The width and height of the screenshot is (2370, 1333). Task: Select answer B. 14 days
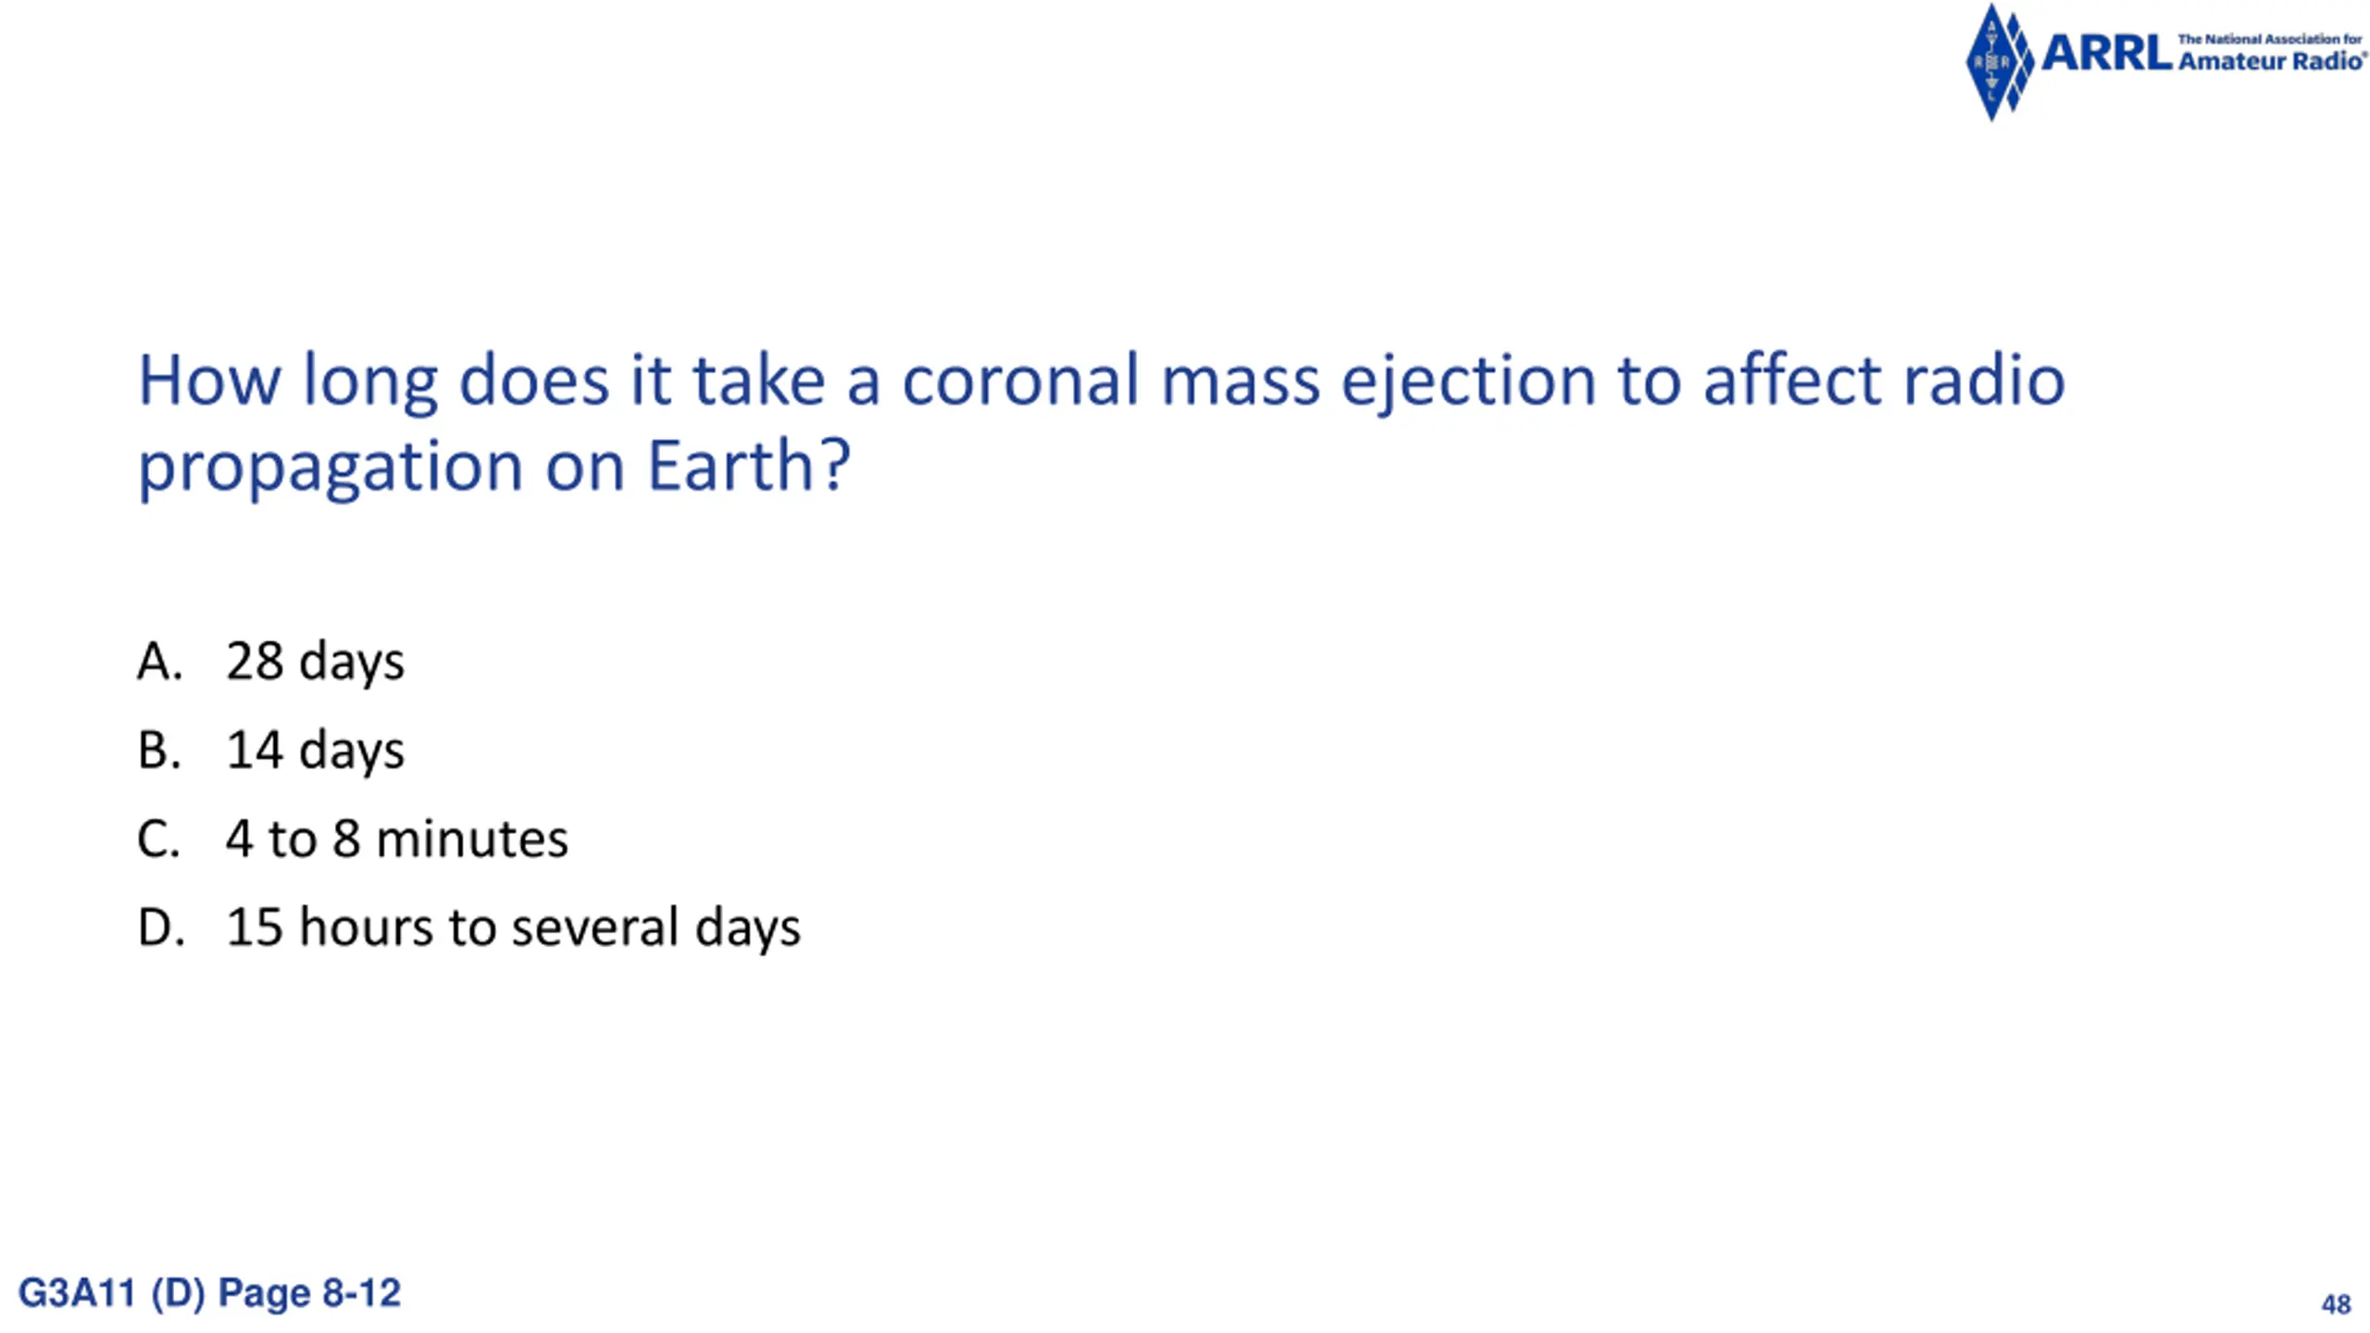coord(270,750)
